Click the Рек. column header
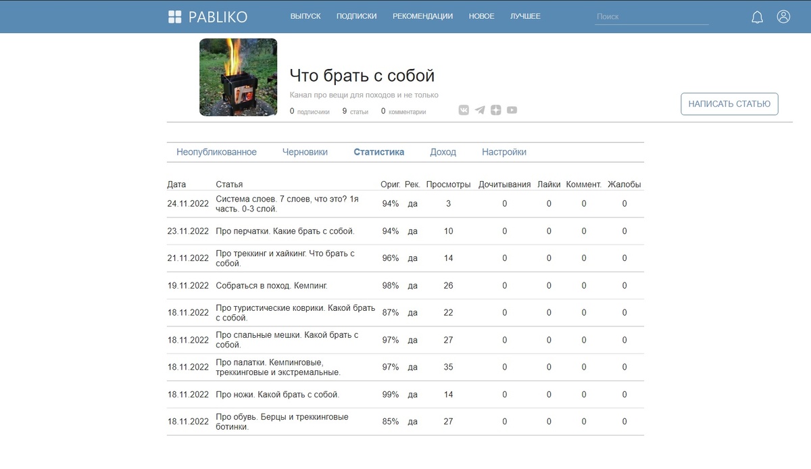The height and width of the screenshot is (469, 811). pyautogui.click(x=412, y=184)
